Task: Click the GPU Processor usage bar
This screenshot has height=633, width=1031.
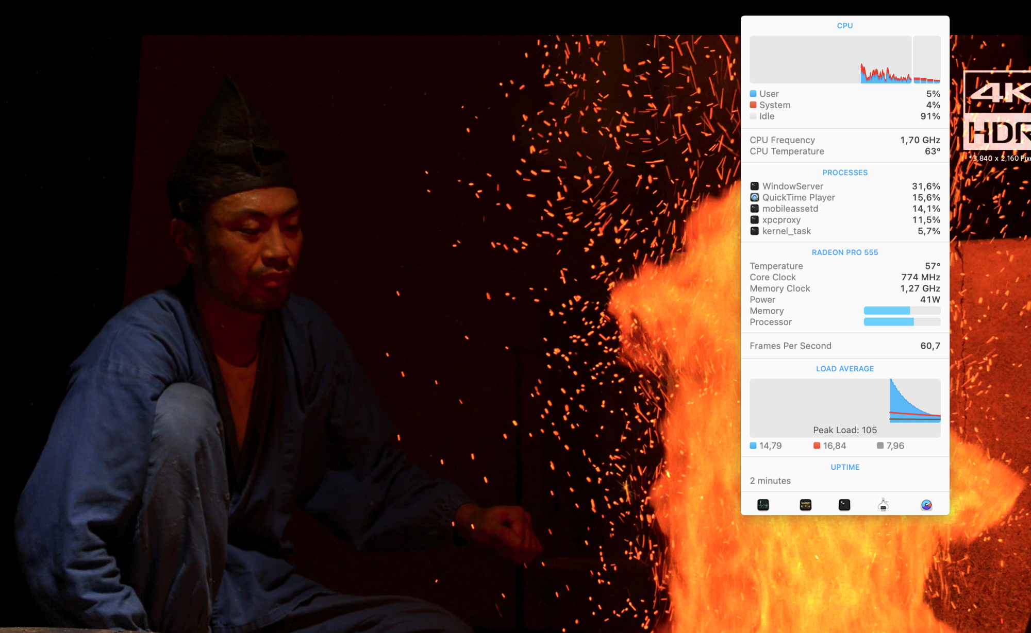Action: (x=902, y=322)
